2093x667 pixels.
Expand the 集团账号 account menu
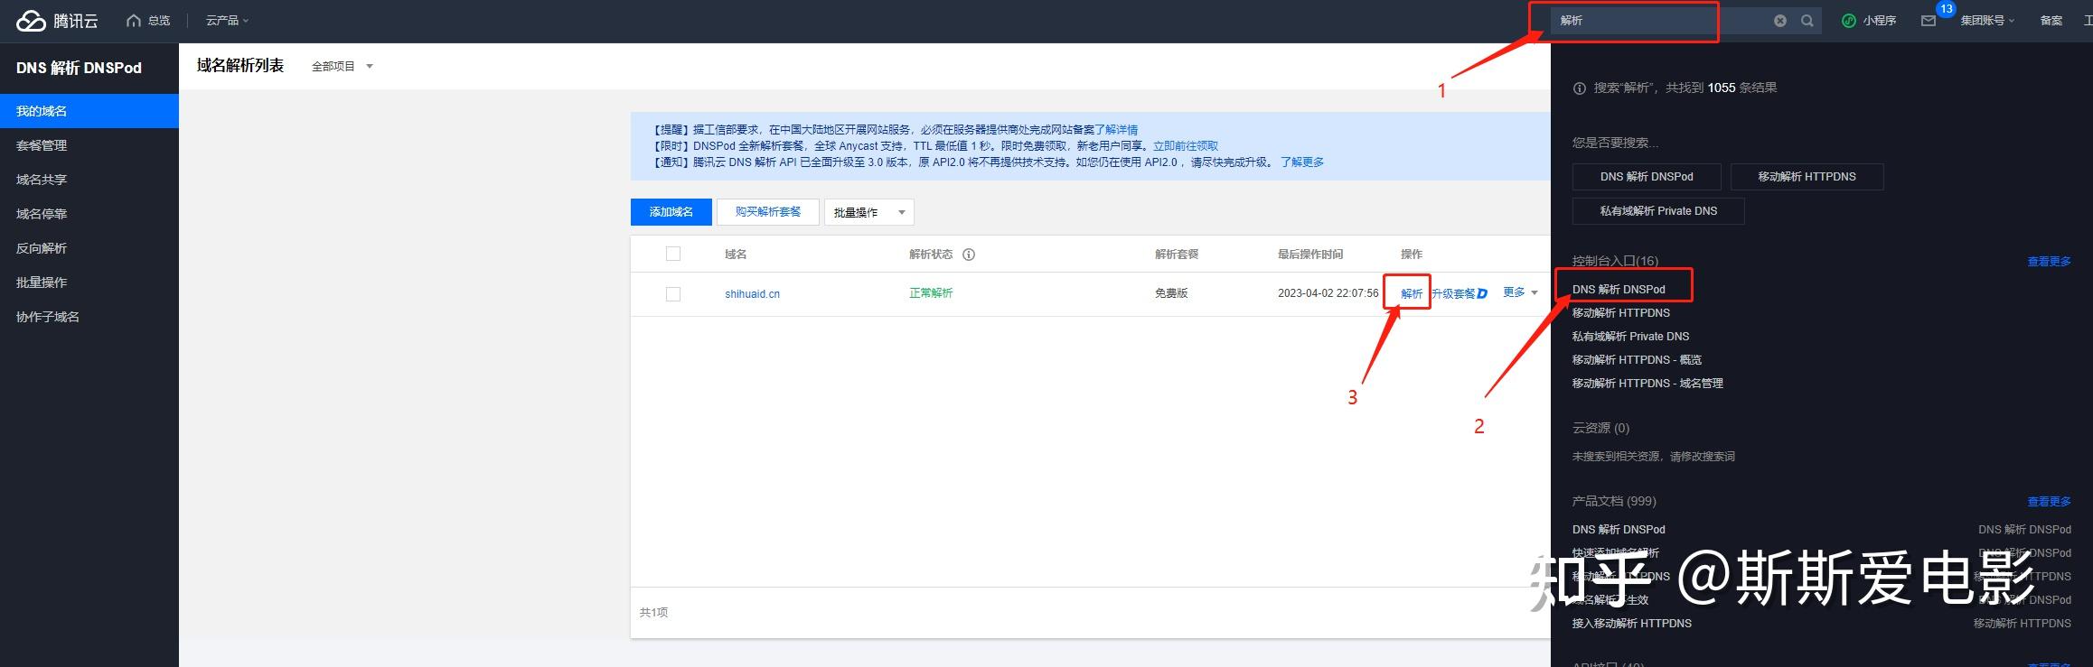[1987, 21]
